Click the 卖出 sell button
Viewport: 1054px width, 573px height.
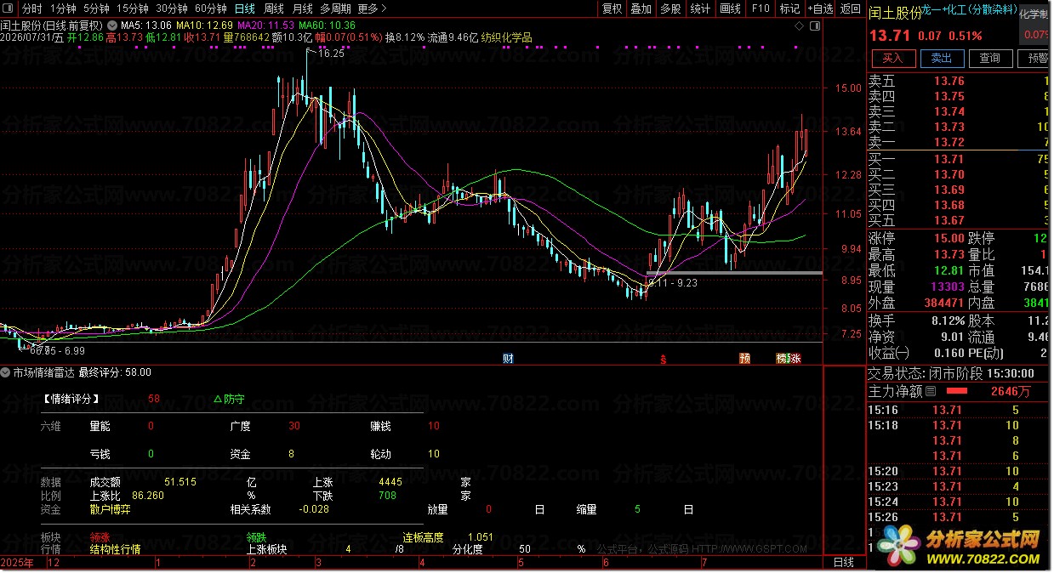[941, 58]
